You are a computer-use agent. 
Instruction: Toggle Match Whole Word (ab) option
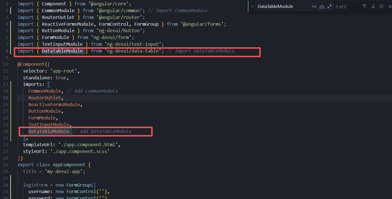click(322, 6)
